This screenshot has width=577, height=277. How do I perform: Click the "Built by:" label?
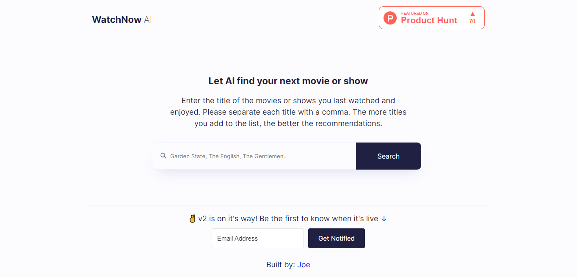pos(281,265)
